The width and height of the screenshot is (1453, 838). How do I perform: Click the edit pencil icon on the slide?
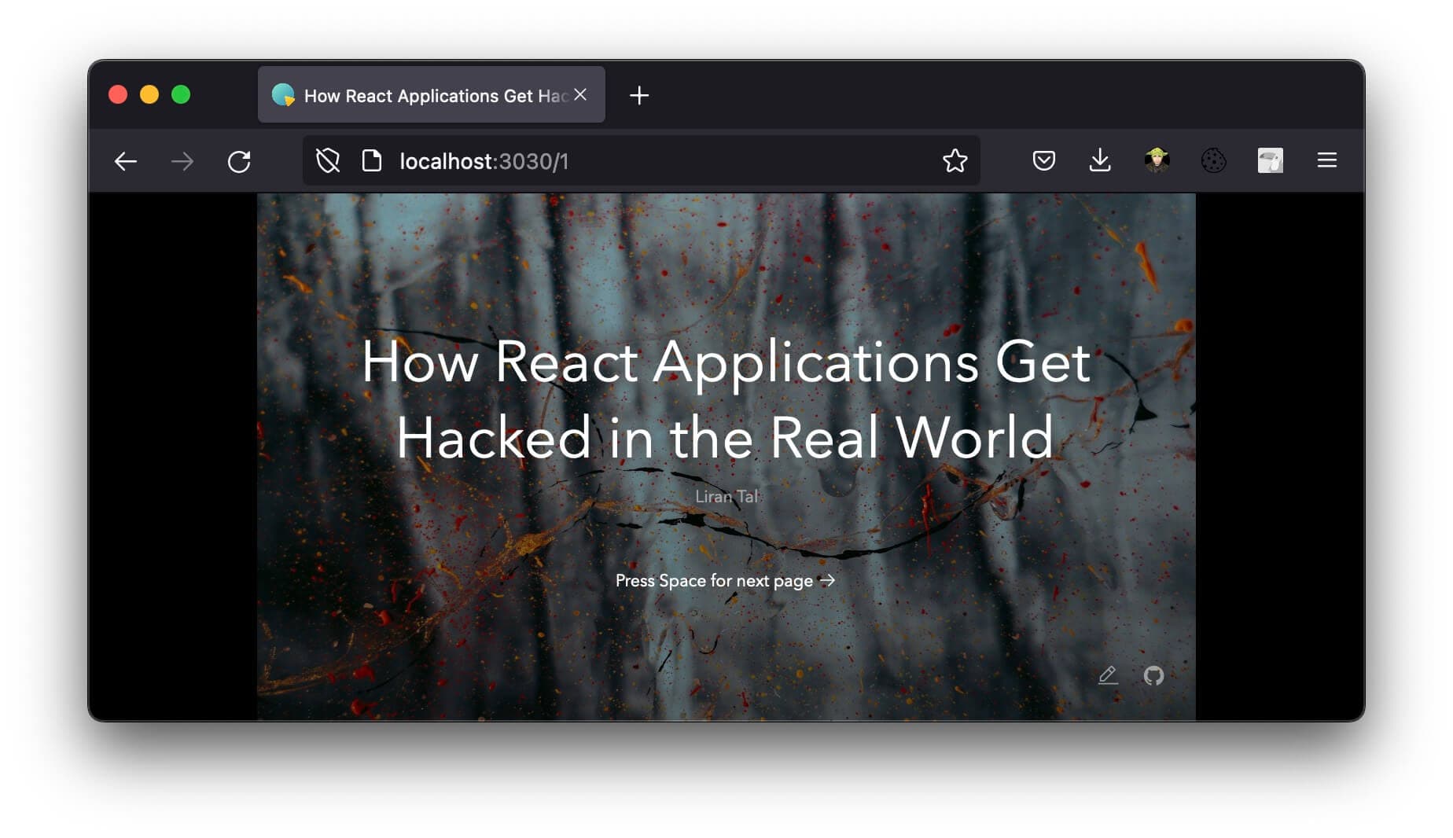[1108, 675]
